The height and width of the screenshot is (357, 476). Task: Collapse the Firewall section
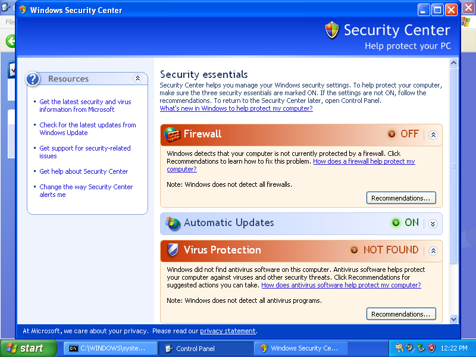pyautogui.click(x=433, y=135)
